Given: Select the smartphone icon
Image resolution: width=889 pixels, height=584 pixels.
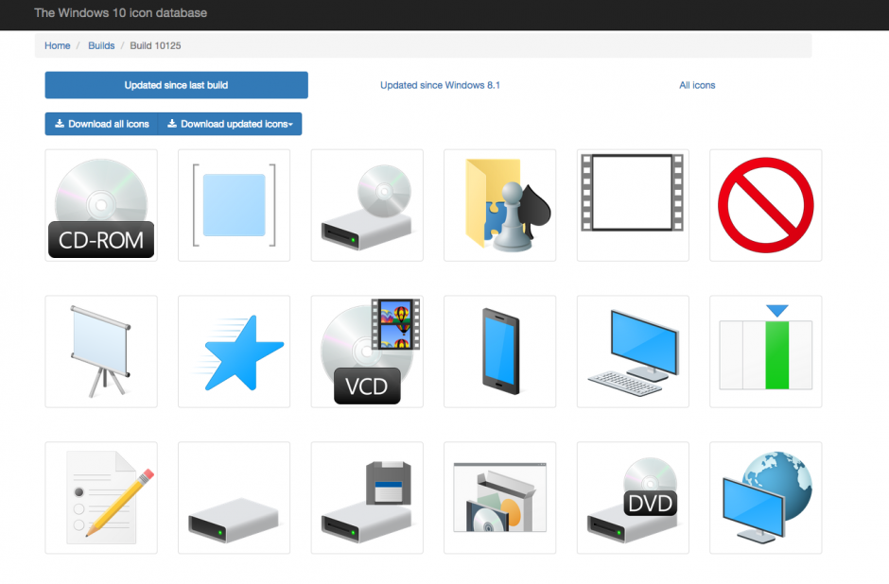Looking at the screenshot, I should (x=499, y=352).
